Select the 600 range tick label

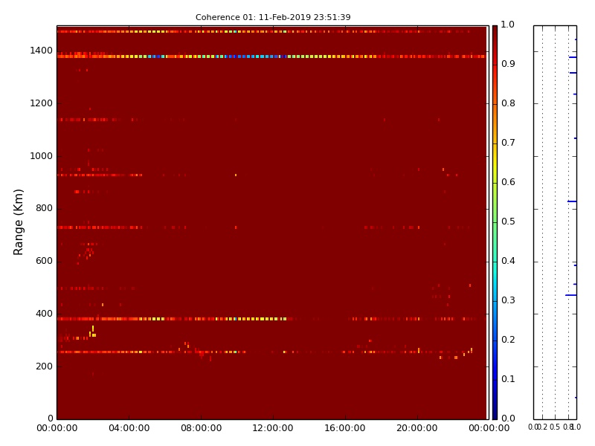pyautogui.click(x=44, y=261)
